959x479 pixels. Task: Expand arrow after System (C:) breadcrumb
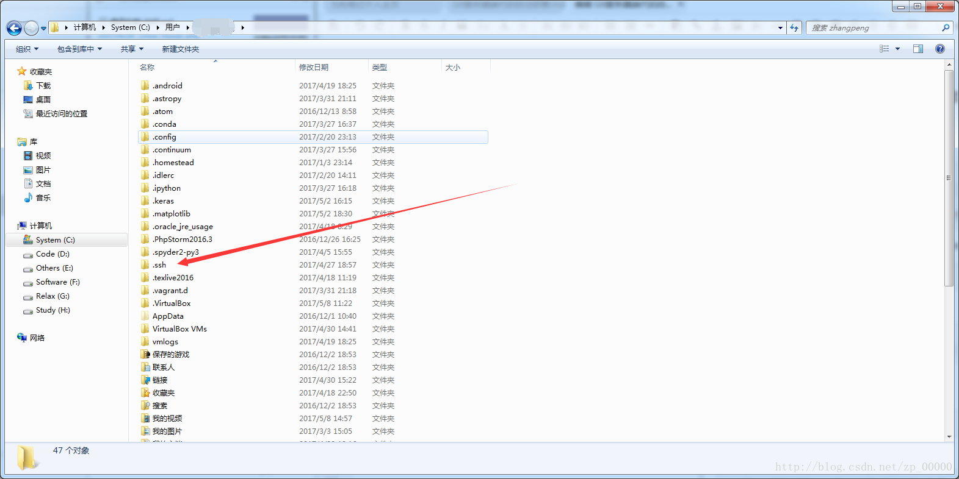[158, 27]
